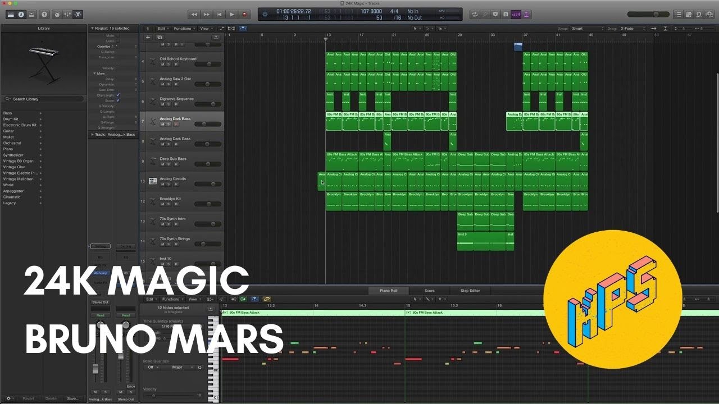719x404 pixels.
Task: Open the Note Pads button
Action: tap(689, 14)
